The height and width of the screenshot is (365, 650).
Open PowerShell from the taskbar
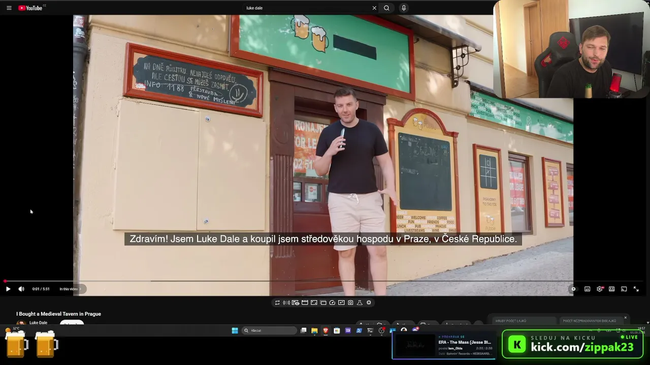click(359, 331)
